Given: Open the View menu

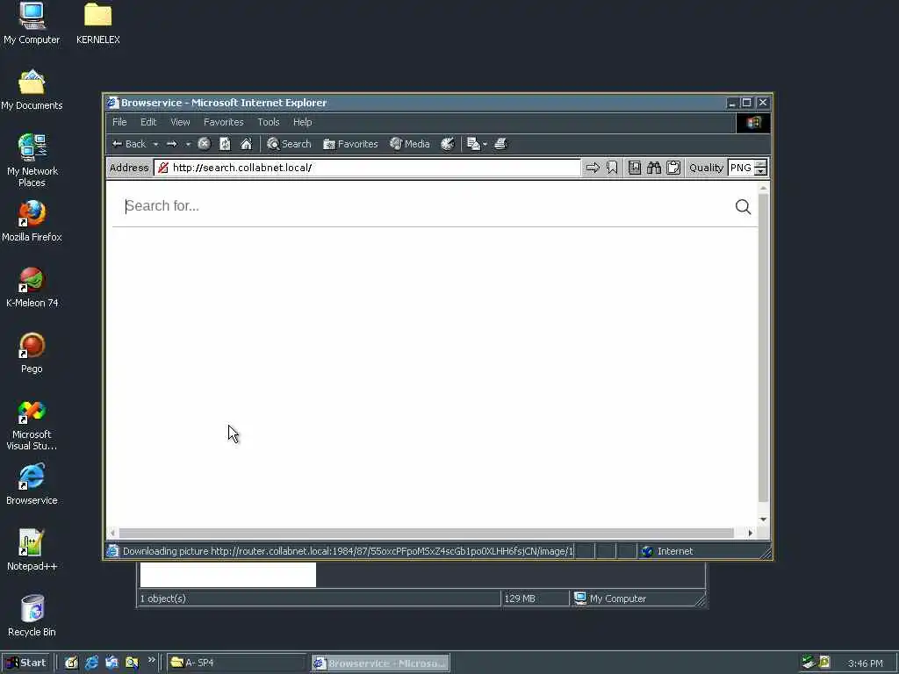Looking at the screenshot, I should click(180, 122).
